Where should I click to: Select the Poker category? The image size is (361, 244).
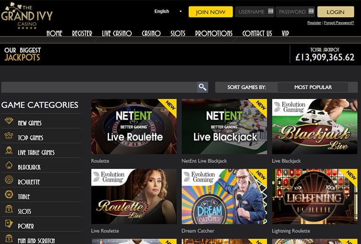point(26,226)
